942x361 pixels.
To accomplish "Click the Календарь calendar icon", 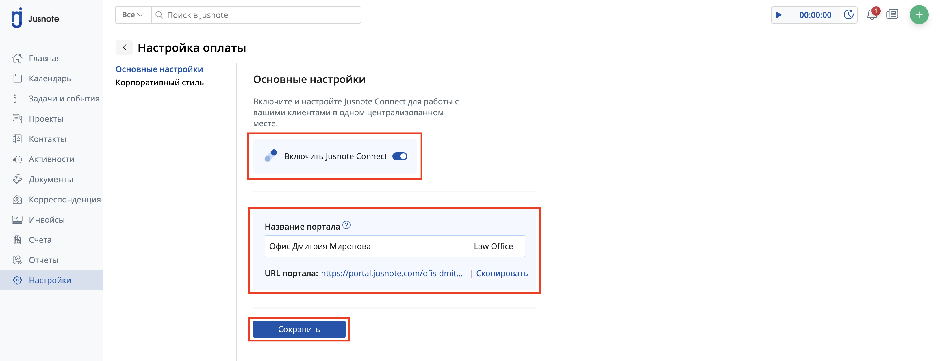I will point(17,78).
